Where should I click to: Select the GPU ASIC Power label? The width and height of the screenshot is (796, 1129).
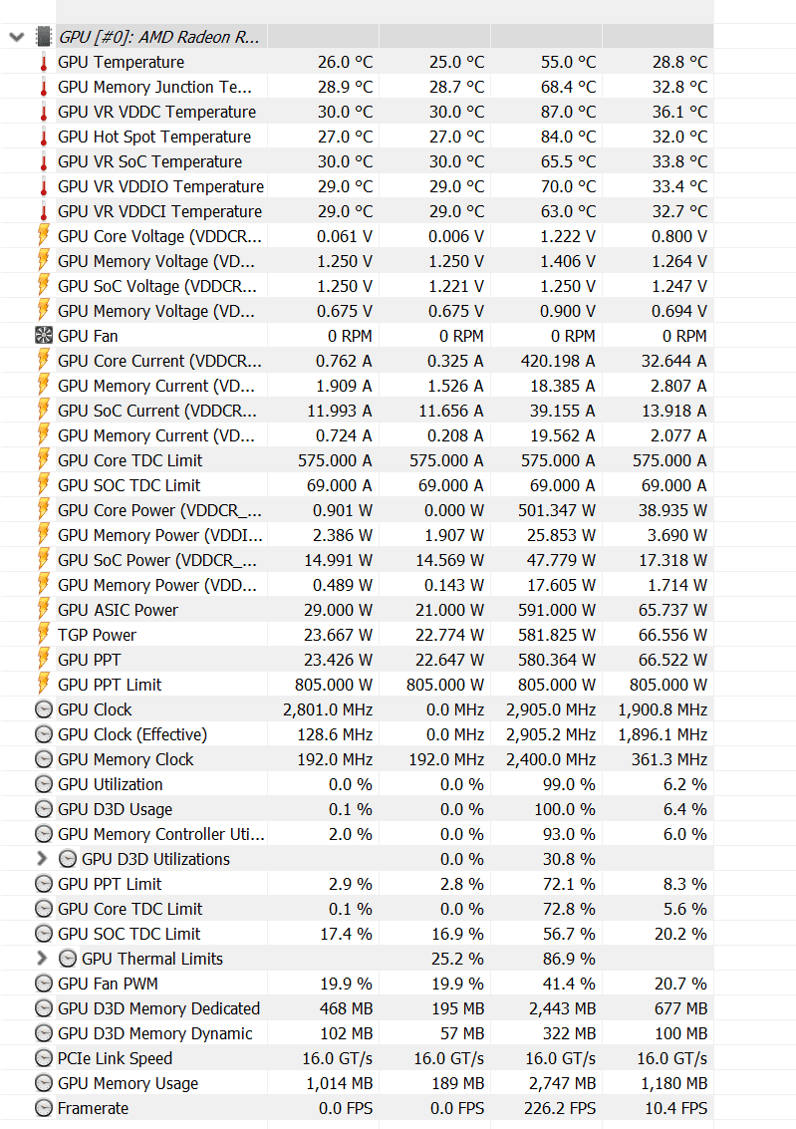118,610
